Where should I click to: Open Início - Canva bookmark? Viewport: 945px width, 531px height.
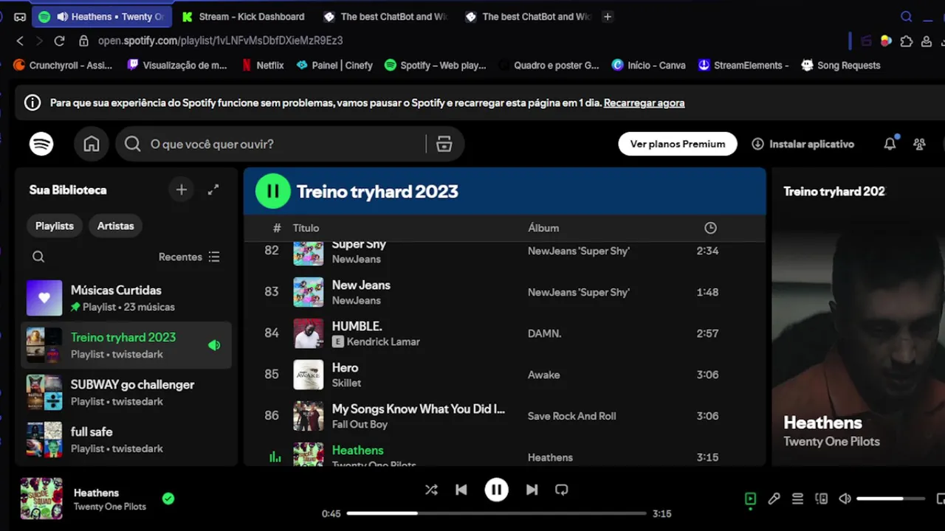pyautogui.click(x=648, y=65)
